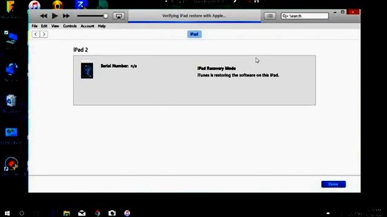This screenshot has width=387, height=217.
Task: Click the fast-forward playback button
Action: [66, 16]
